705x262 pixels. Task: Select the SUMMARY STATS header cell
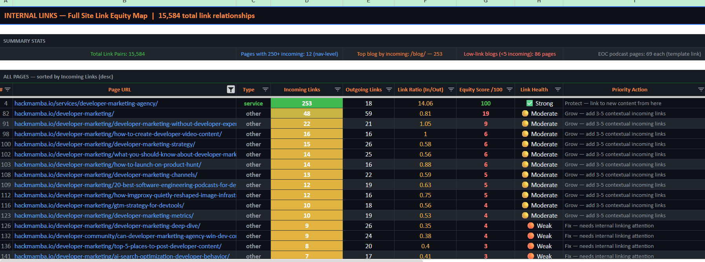coord(352,41)
